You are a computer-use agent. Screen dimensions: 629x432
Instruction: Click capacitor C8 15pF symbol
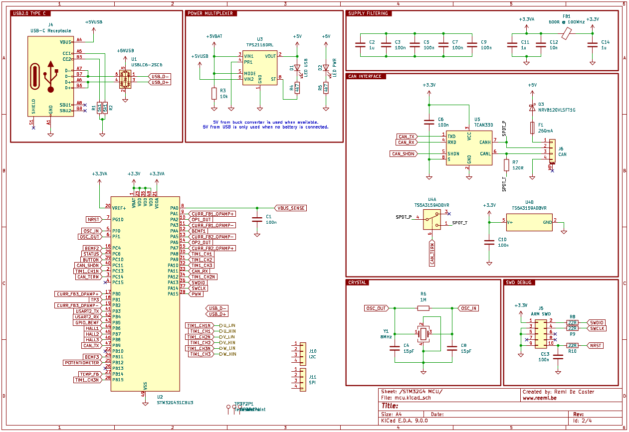tap(452, 348)
